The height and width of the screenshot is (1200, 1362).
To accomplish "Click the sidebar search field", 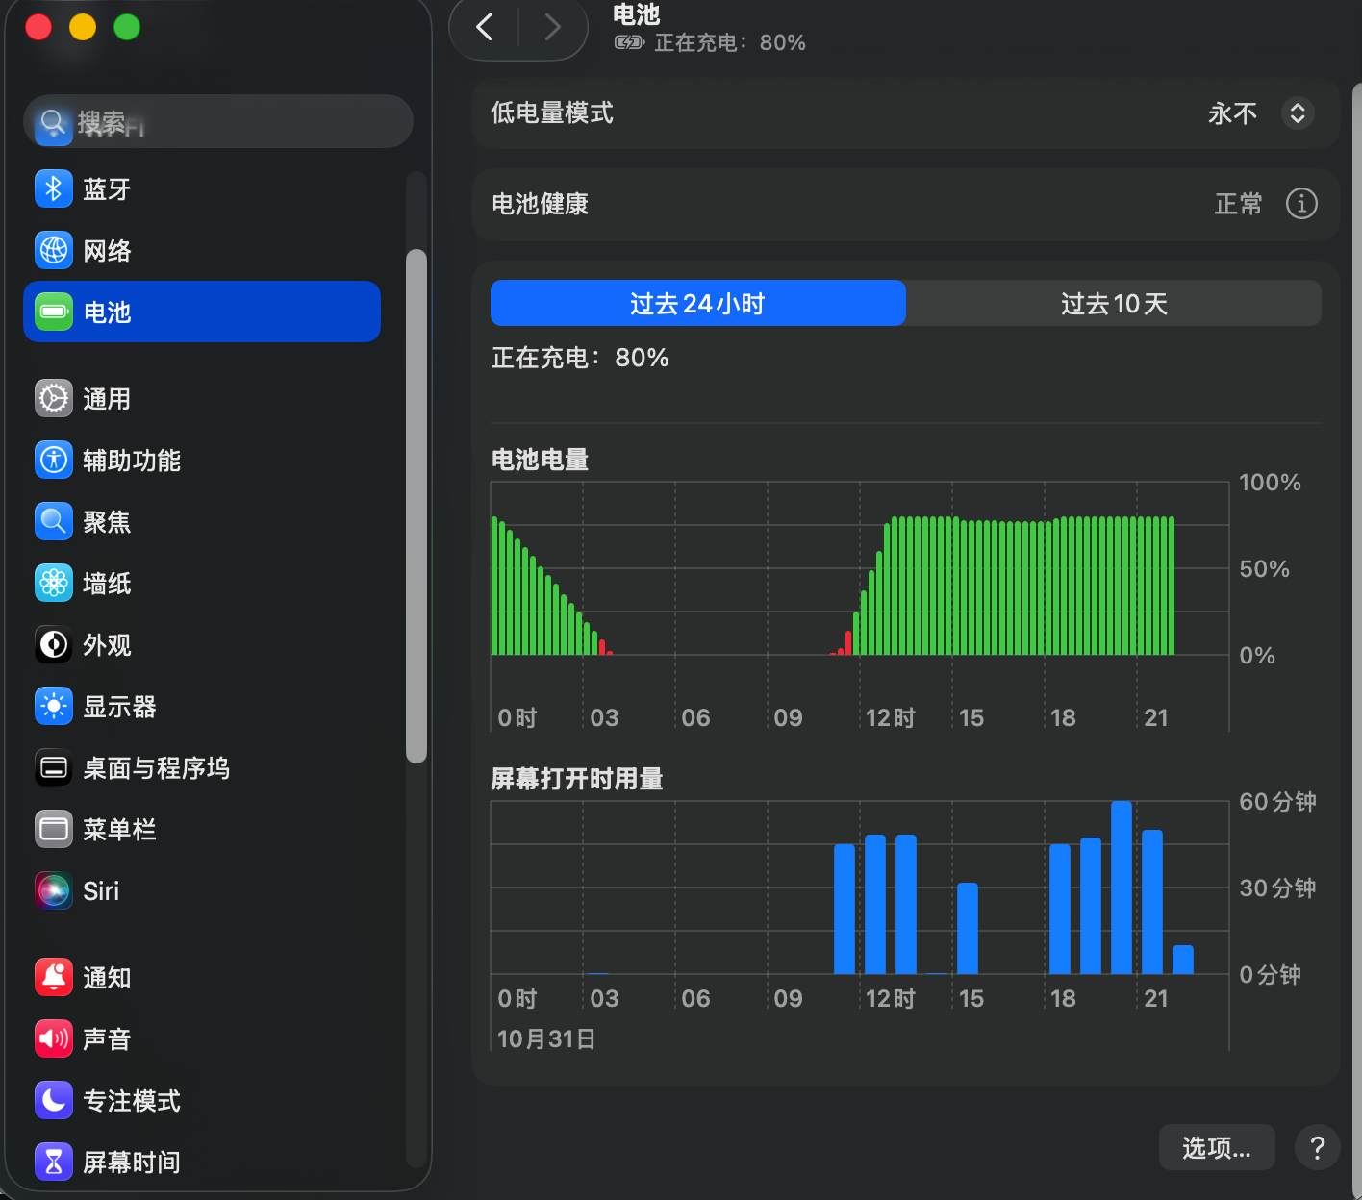I will (219, 122).
